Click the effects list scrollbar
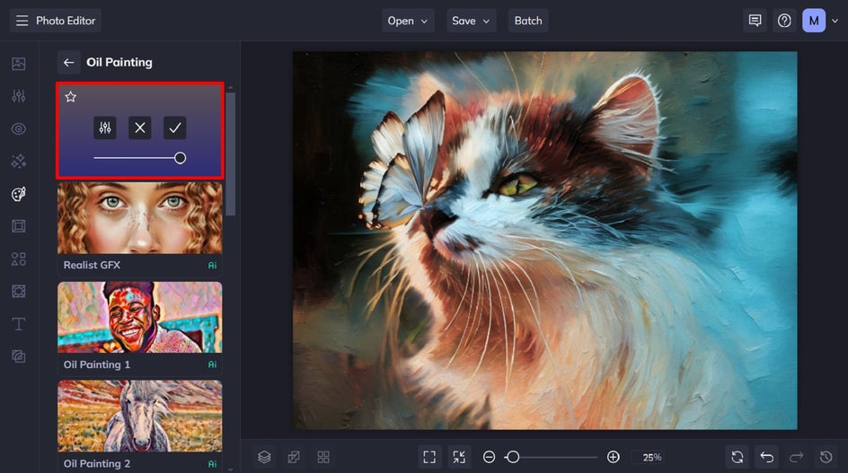The height and width of the screenshot is (473, 848). tap(231, 154)
